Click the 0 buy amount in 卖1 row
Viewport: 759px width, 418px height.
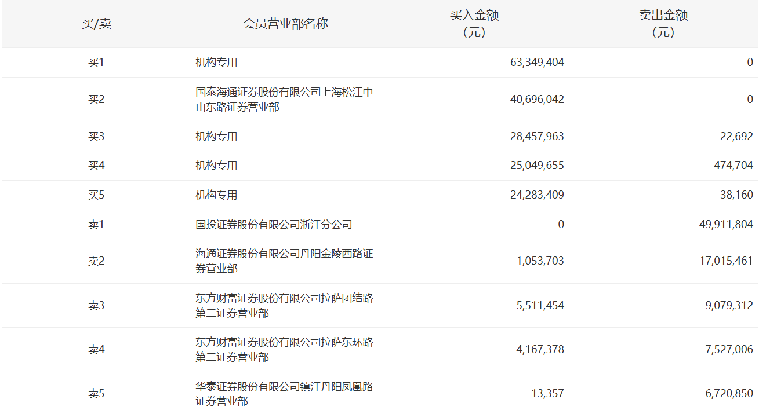(561, 225)
